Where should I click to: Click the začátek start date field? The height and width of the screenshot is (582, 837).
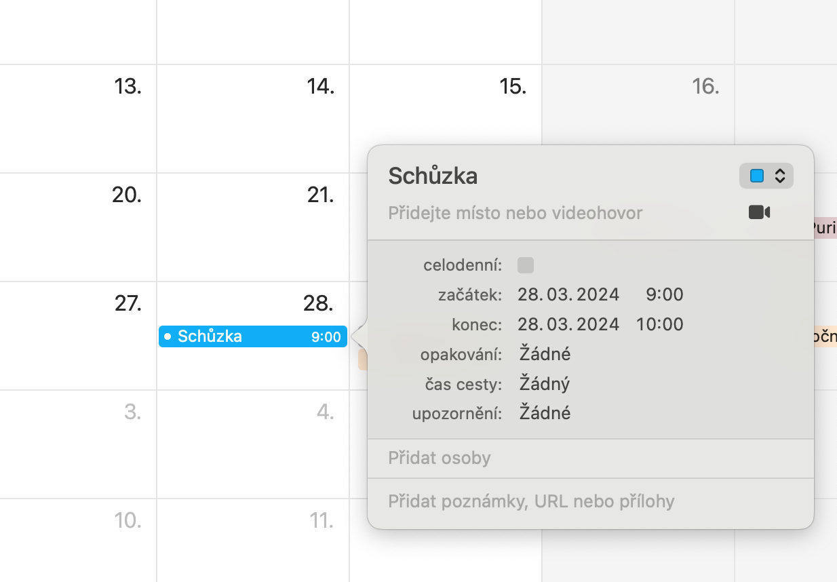pos(568,294)
